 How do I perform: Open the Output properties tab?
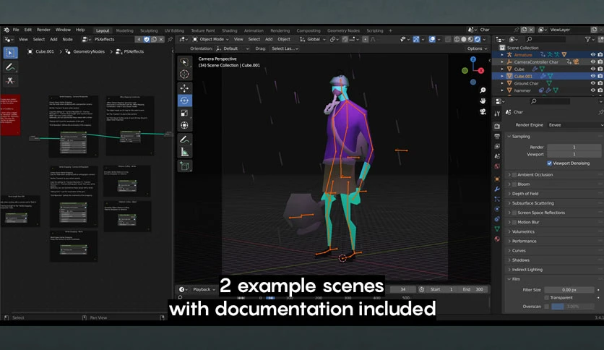tap(497, 136)
